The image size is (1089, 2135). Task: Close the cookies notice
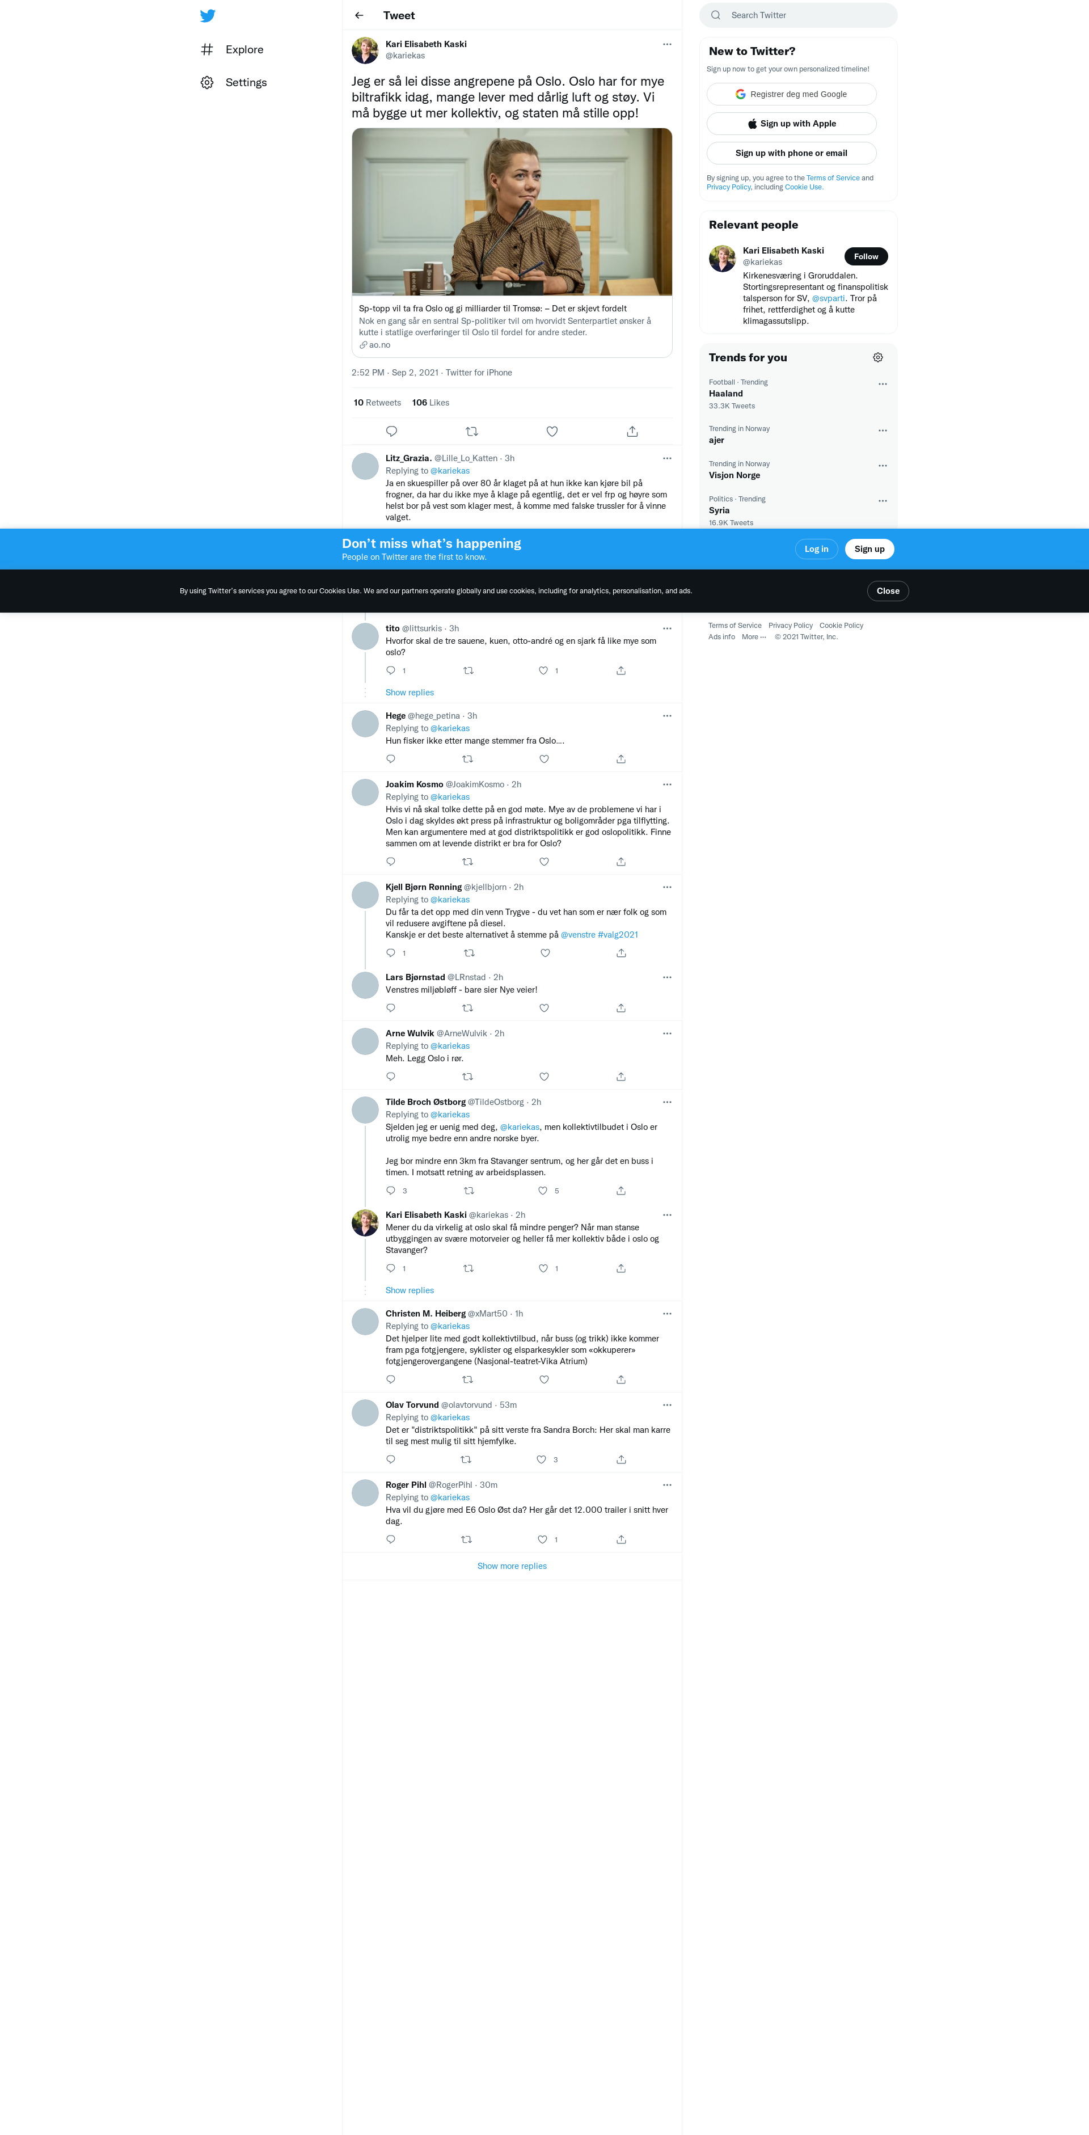tap(888, 592)
